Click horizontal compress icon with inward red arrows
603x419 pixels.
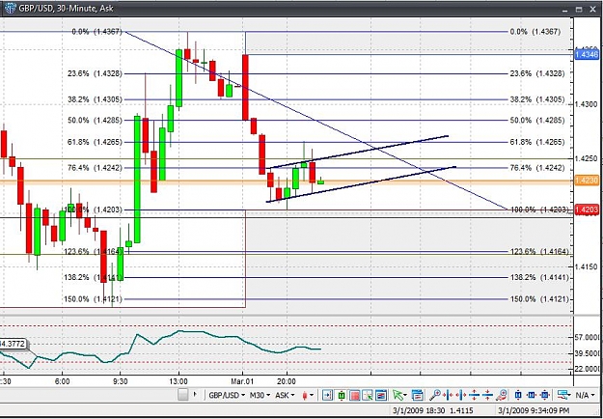[448, 395]
